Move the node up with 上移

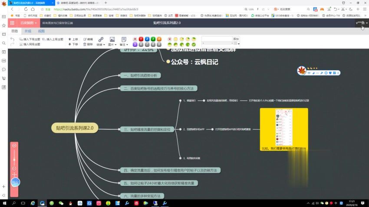(x=73, y=39)
